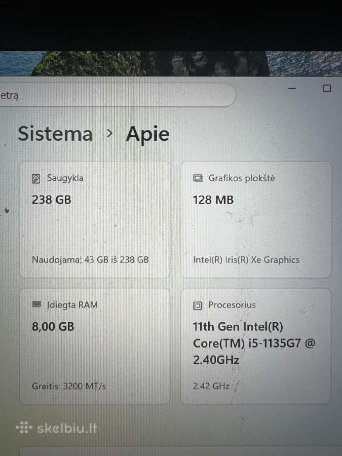Click the settings search field
342x456 pixels.
[118, 95]
